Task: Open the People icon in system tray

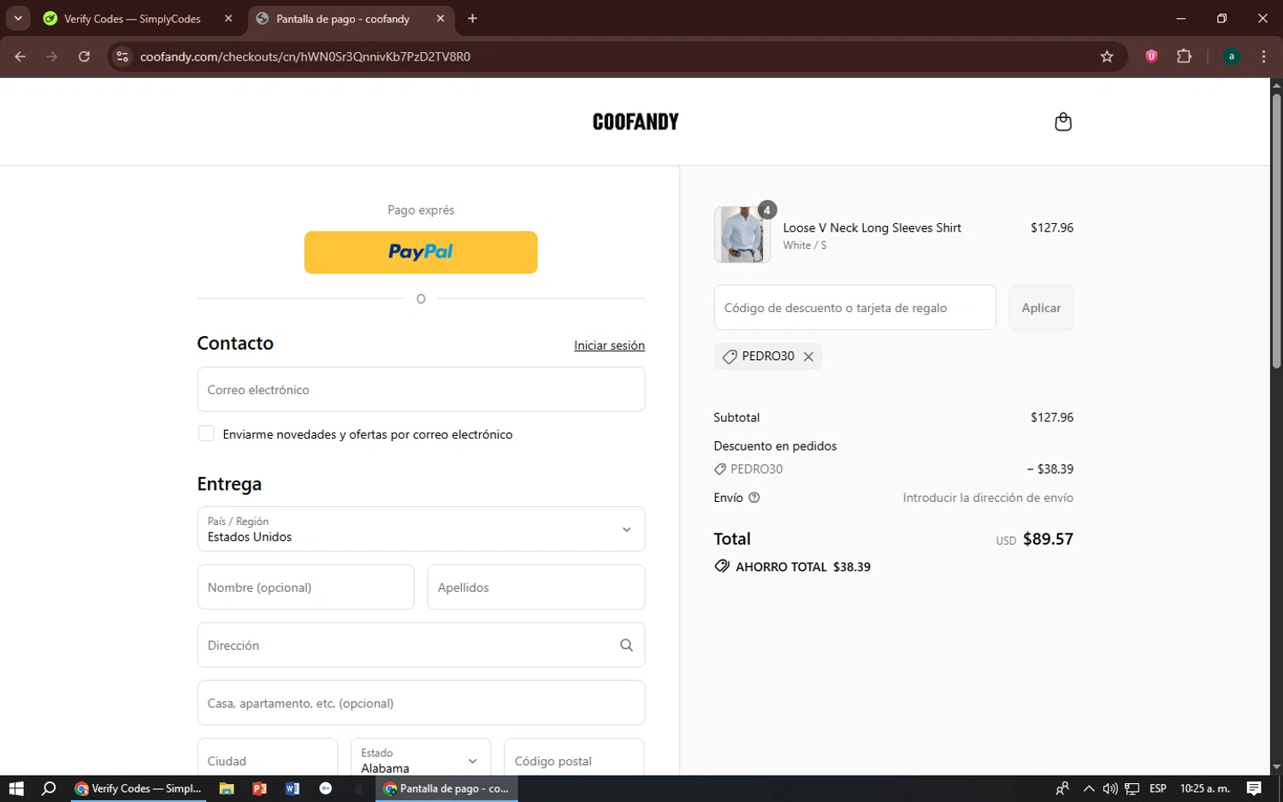Action: point(1062,788)
